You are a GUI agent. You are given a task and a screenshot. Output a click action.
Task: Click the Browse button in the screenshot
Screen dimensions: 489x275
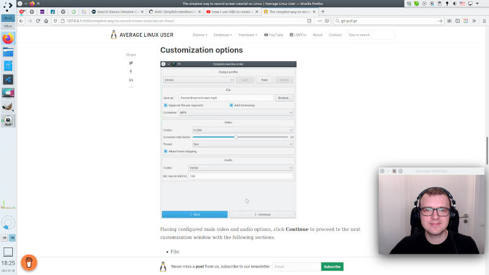[284, 98]
